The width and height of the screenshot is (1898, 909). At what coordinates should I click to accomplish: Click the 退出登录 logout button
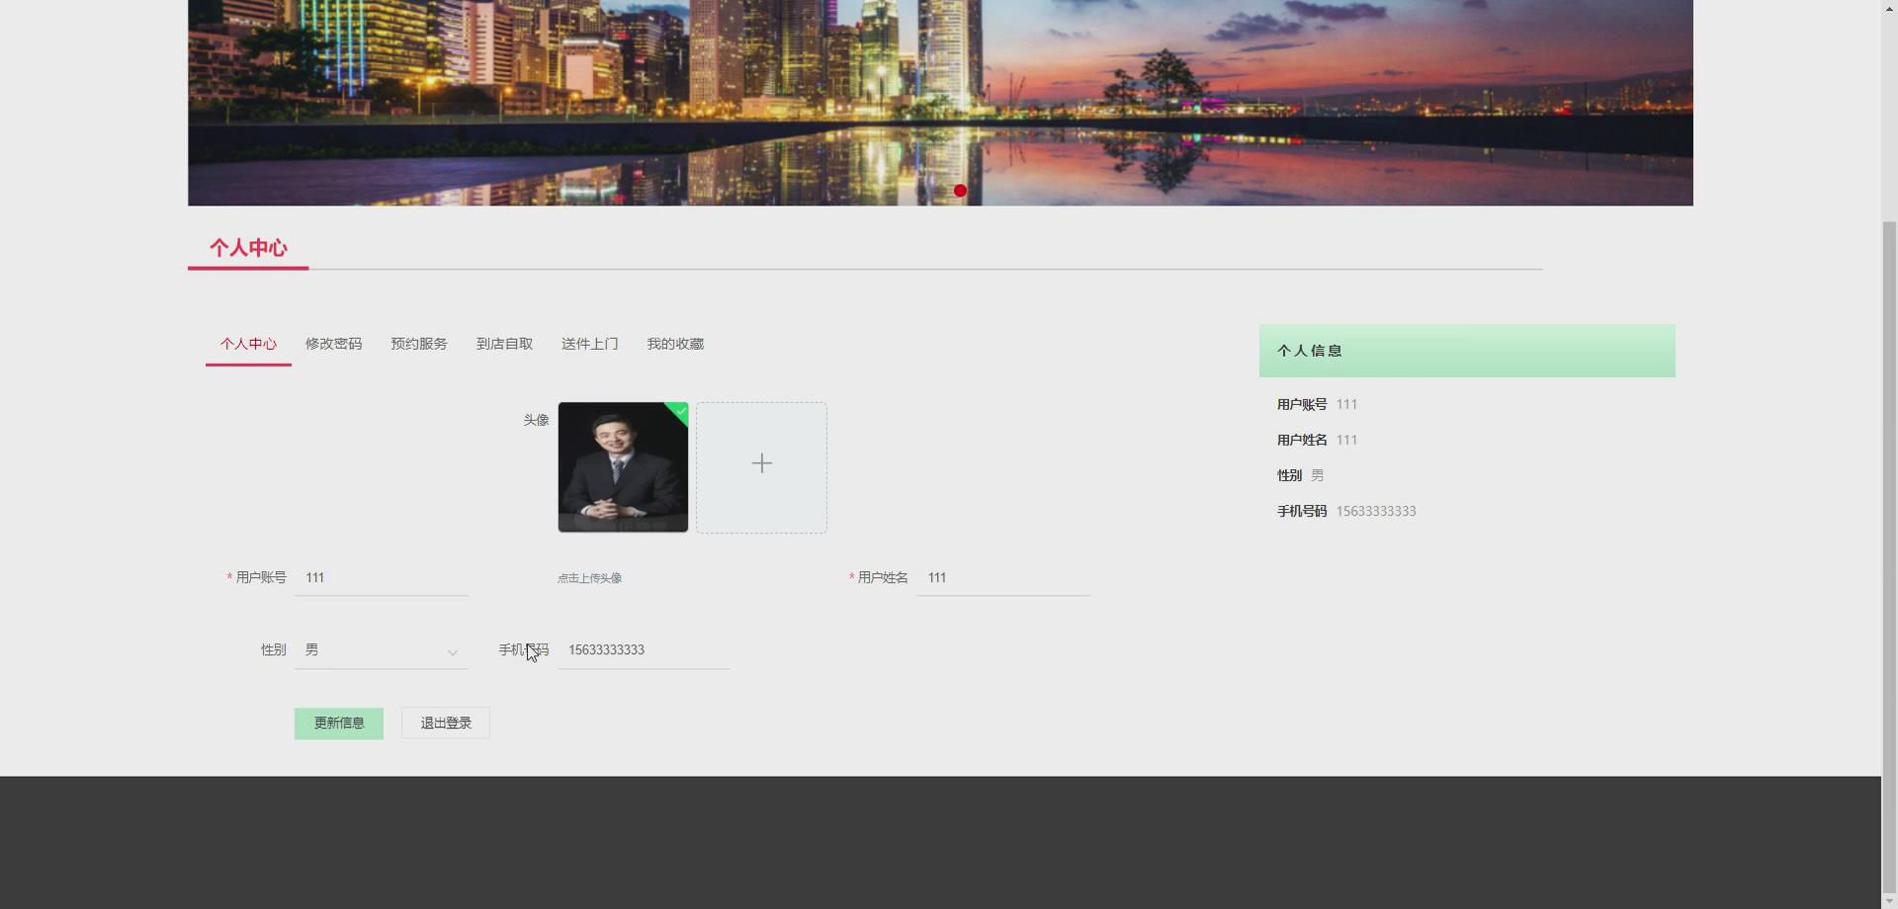pos(444,722)
